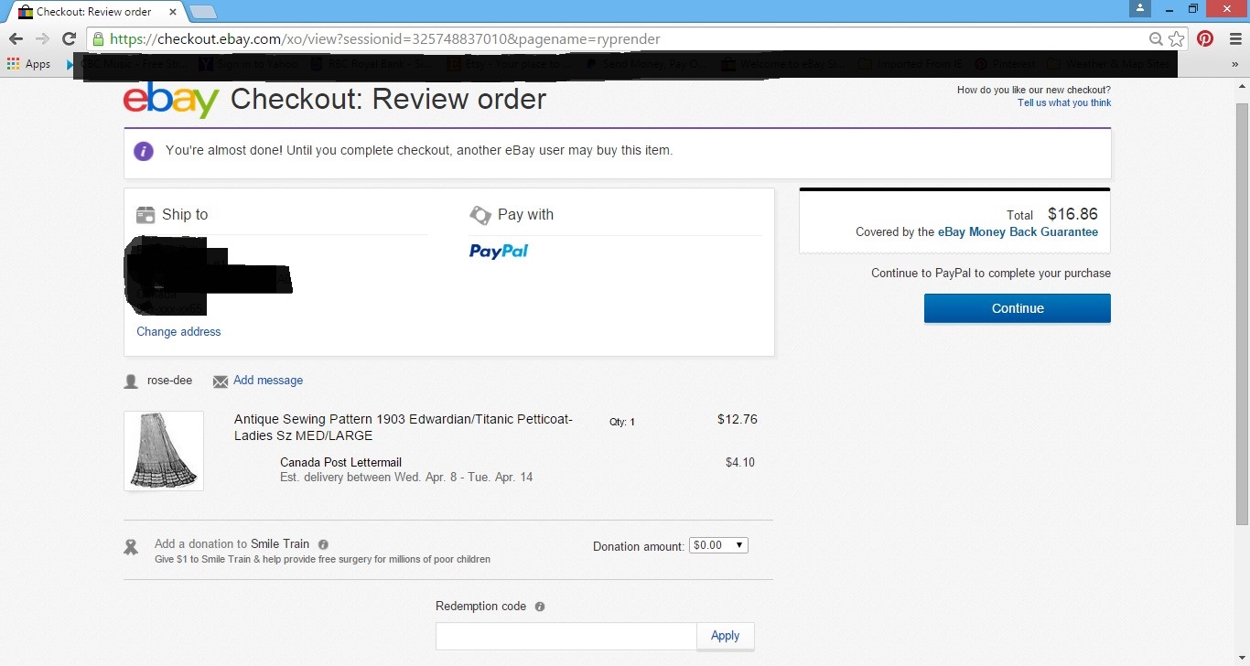Screen dimensions: 1250x666
Task: Open the Apps shortcut in bookmarks bar
Action: (28, 64)
